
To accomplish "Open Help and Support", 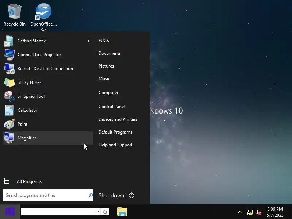I will [x=115, y=145].
